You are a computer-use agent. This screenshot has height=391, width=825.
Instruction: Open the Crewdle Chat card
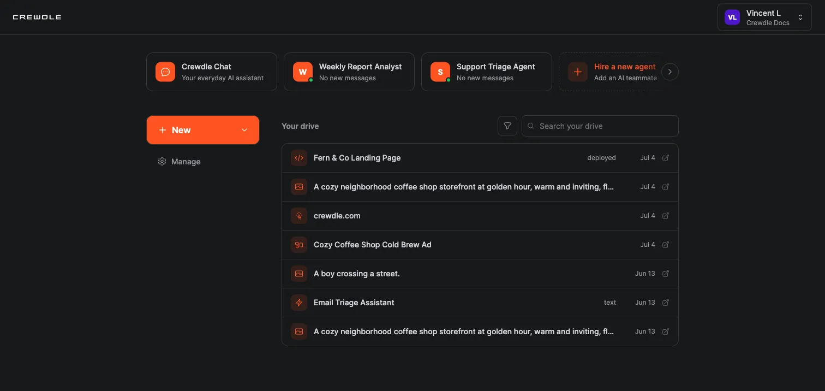212,72
